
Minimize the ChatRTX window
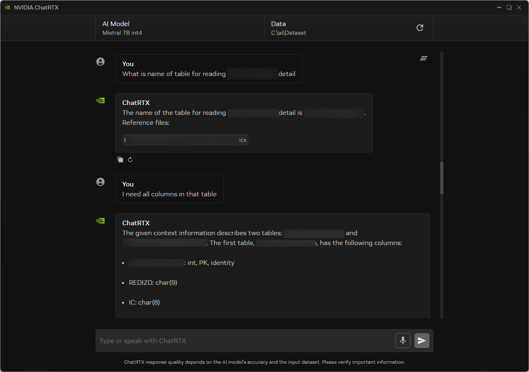pyautogui.click(x=499, y=7)
